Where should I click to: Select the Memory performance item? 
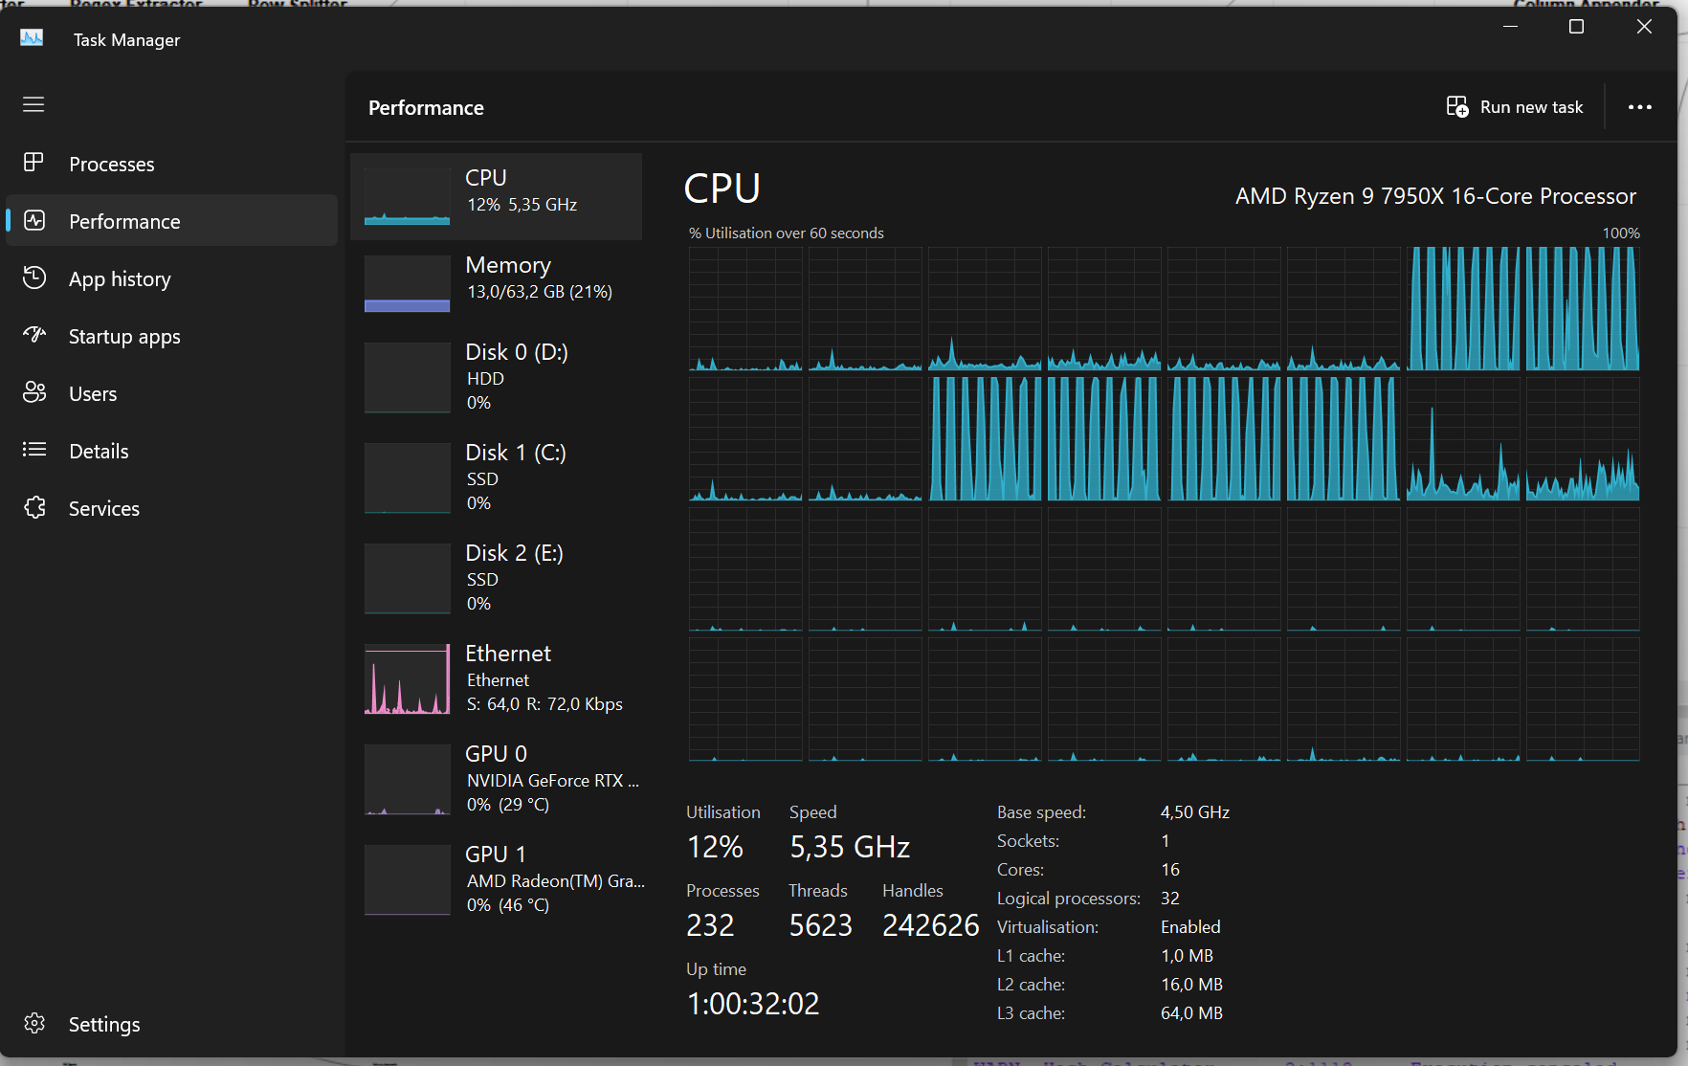pos(496,283)
